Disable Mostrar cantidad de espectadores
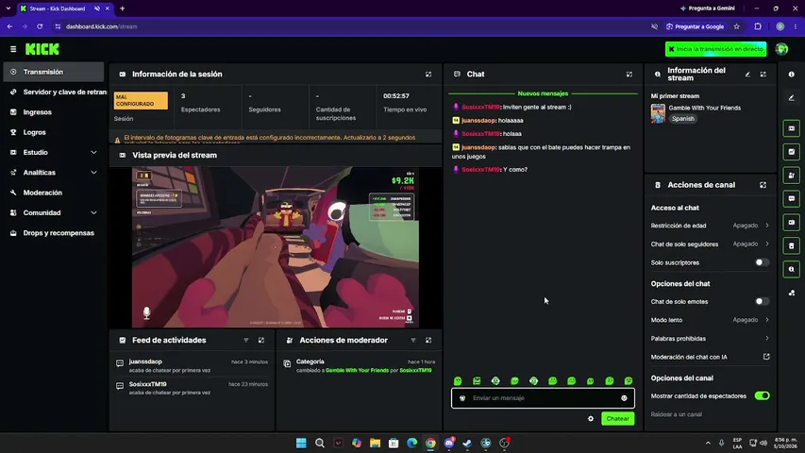The image size is (805, 453). [x=762, y=395]
